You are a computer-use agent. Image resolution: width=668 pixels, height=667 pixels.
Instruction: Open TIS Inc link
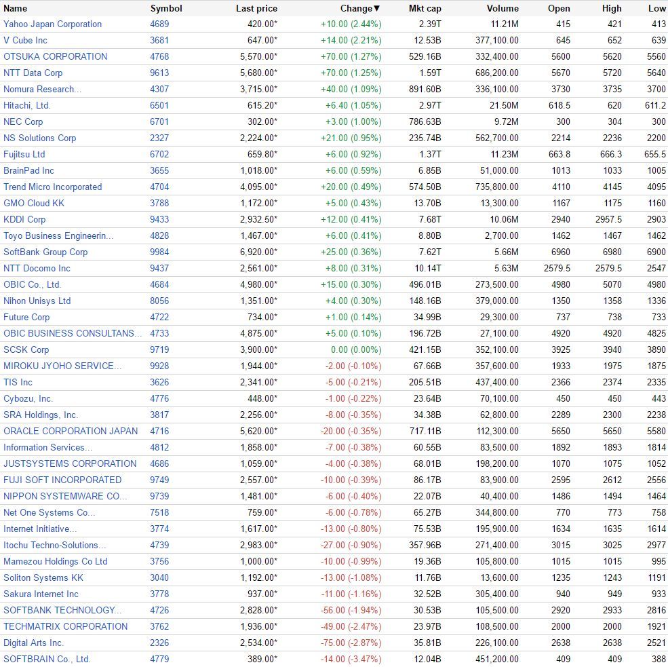(18, 382)
